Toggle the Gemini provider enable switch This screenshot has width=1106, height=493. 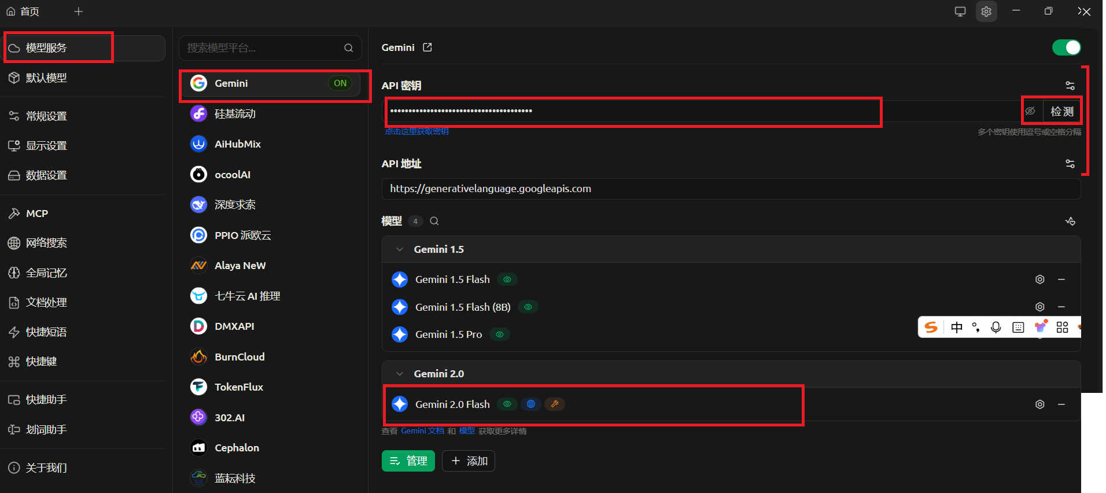[1066, 47]
